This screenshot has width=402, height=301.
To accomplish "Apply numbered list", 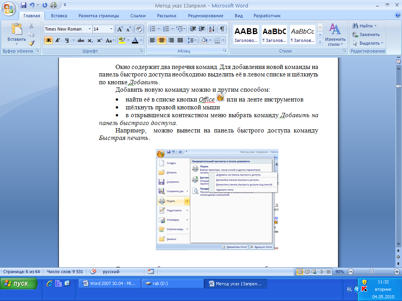I will (x=166, y=29).
